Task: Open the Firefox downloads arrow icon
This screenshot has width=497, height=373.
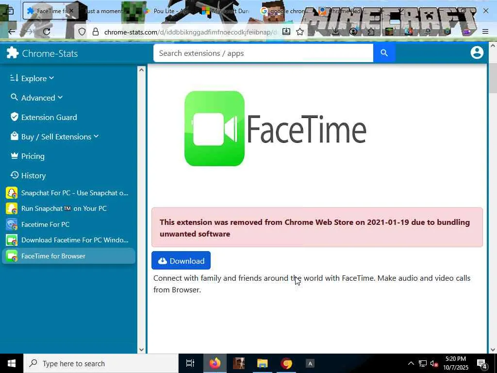Action: tap(335, 32)
